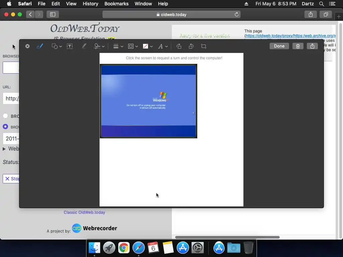Image resolution: width=343 pixels, height=257 pixels.
Task: Click the URL input field
Action: pos(11,98)
